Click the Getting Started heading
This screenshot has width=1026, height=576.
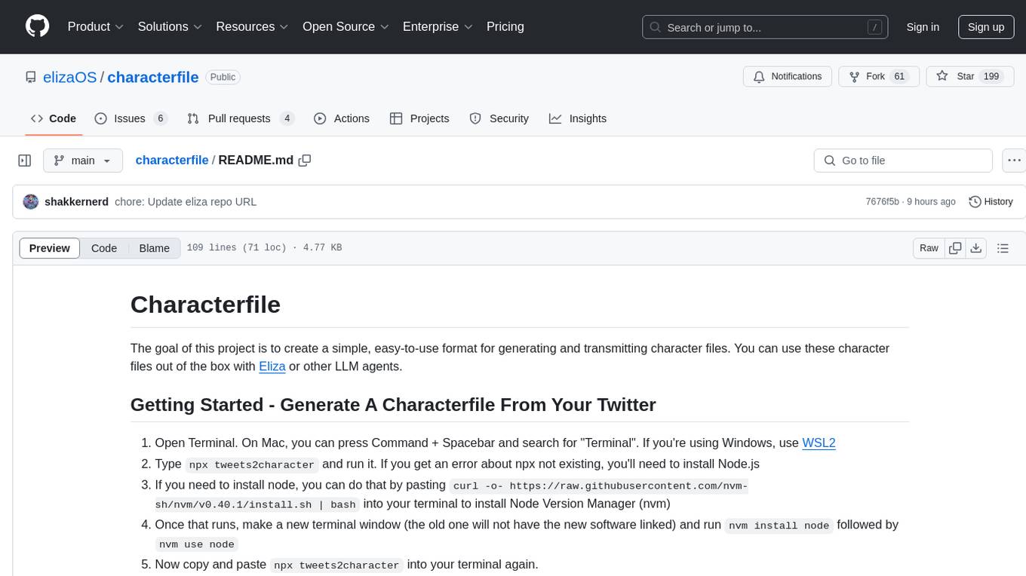(x=393, y=405)
